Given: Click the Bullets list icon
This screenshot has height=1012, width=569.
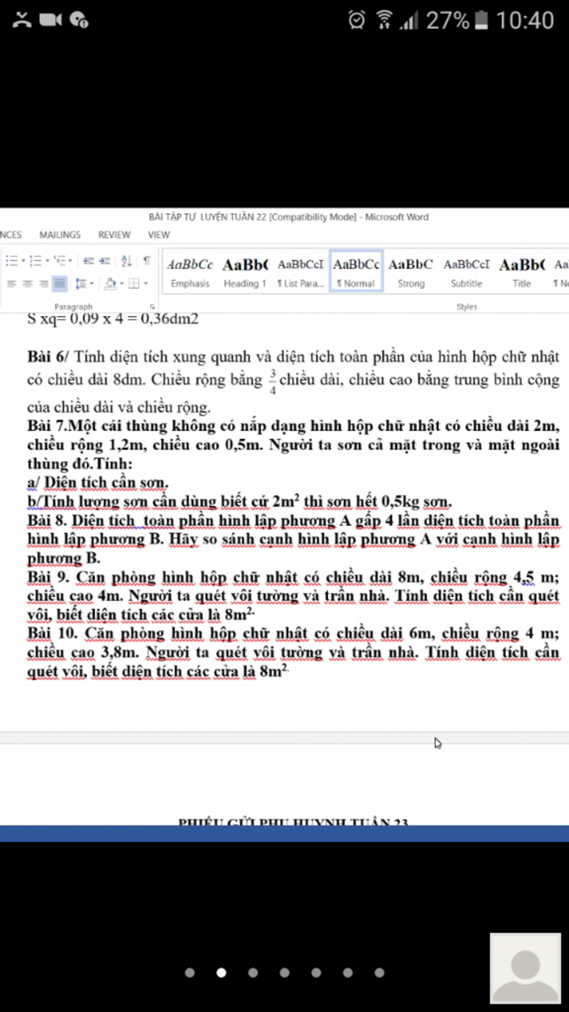Looking at the screenshot, I should pos(11,260).
